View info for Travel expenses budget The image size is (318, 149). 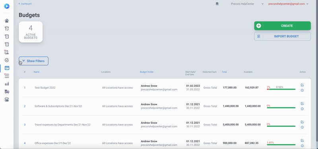pos(302,127)
